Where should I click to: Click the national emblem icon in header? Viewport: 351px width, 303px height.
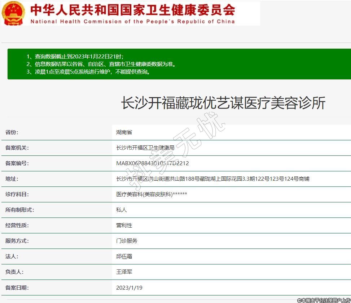(14, 13)
